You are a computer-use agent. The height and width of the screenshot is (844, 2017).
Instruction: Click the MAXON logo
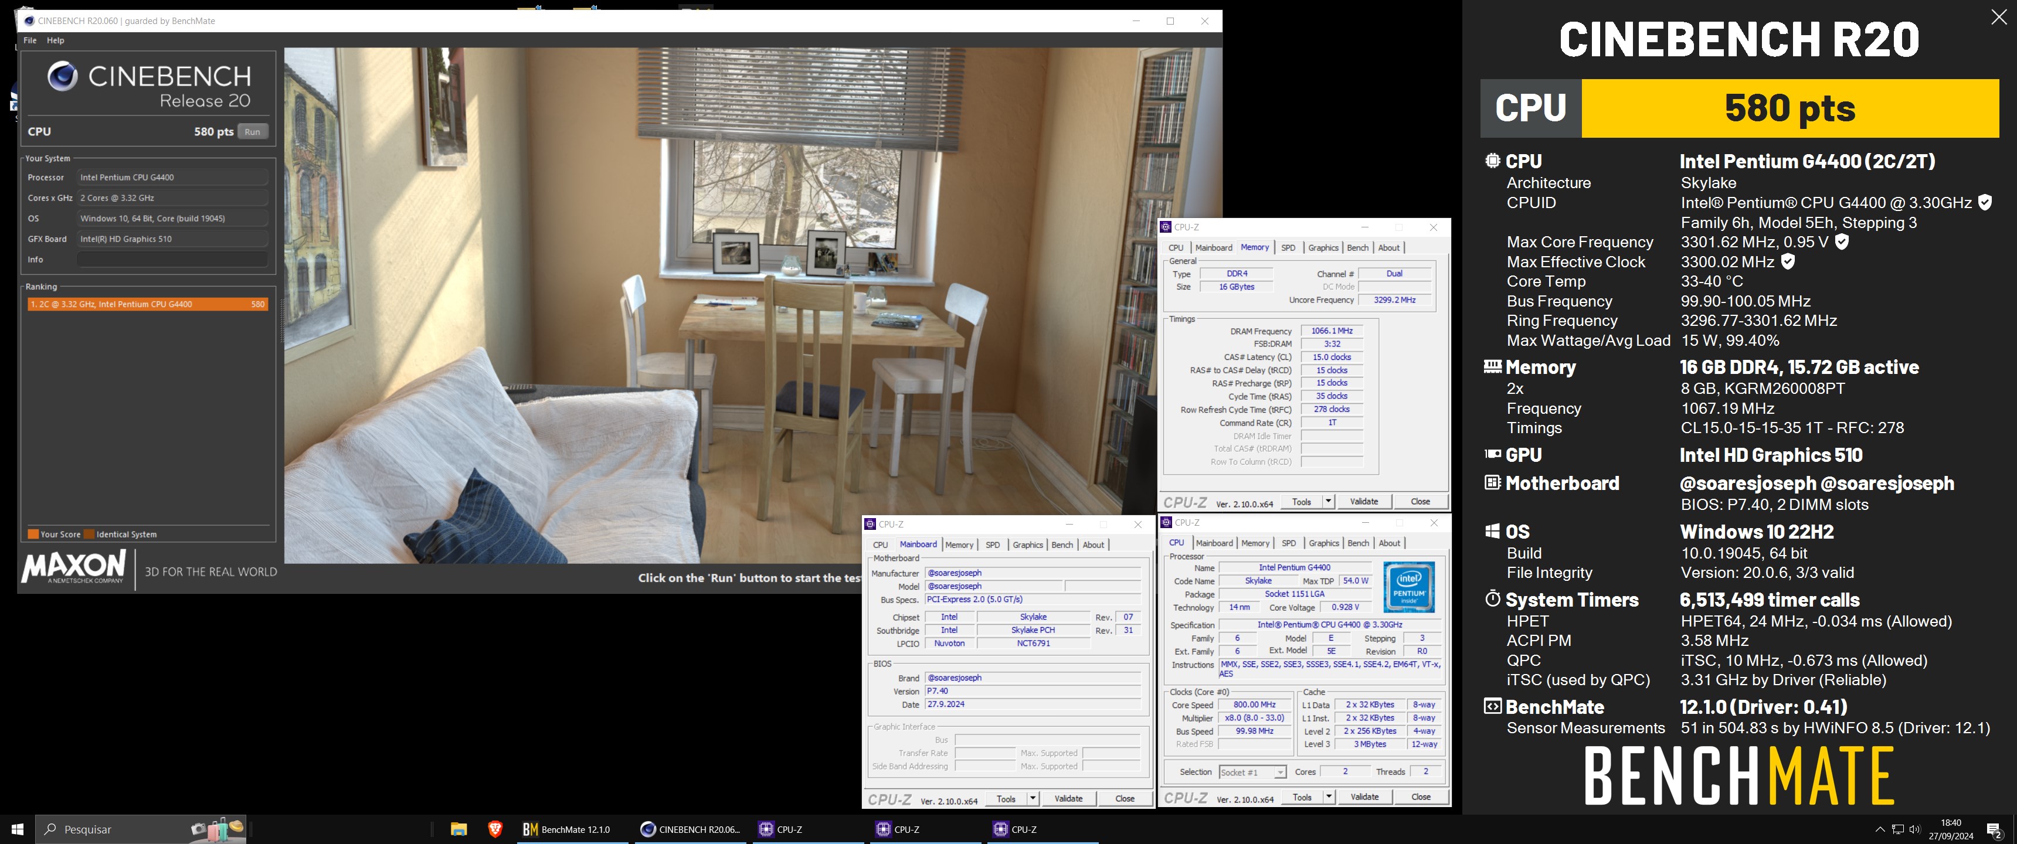coord(74,567)
